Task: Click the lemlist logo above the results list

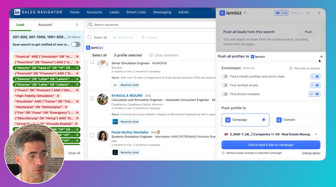Action: (x=94, y=48)
